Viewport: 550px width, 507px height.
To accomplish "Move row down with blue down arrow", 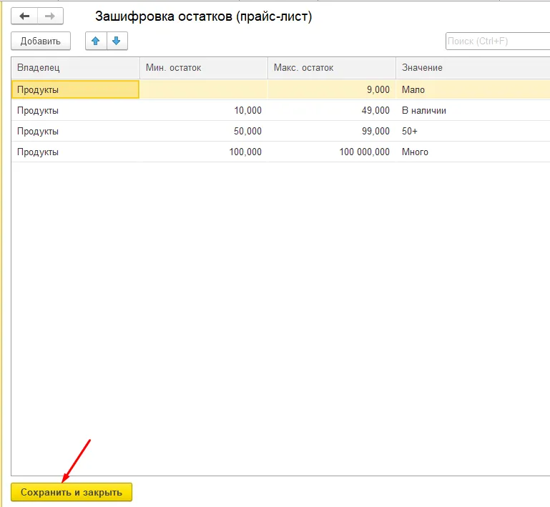I will (x=117, y=41).
